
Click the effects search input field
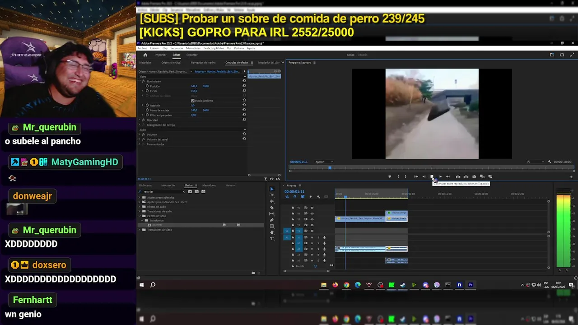tap(162, 191)
